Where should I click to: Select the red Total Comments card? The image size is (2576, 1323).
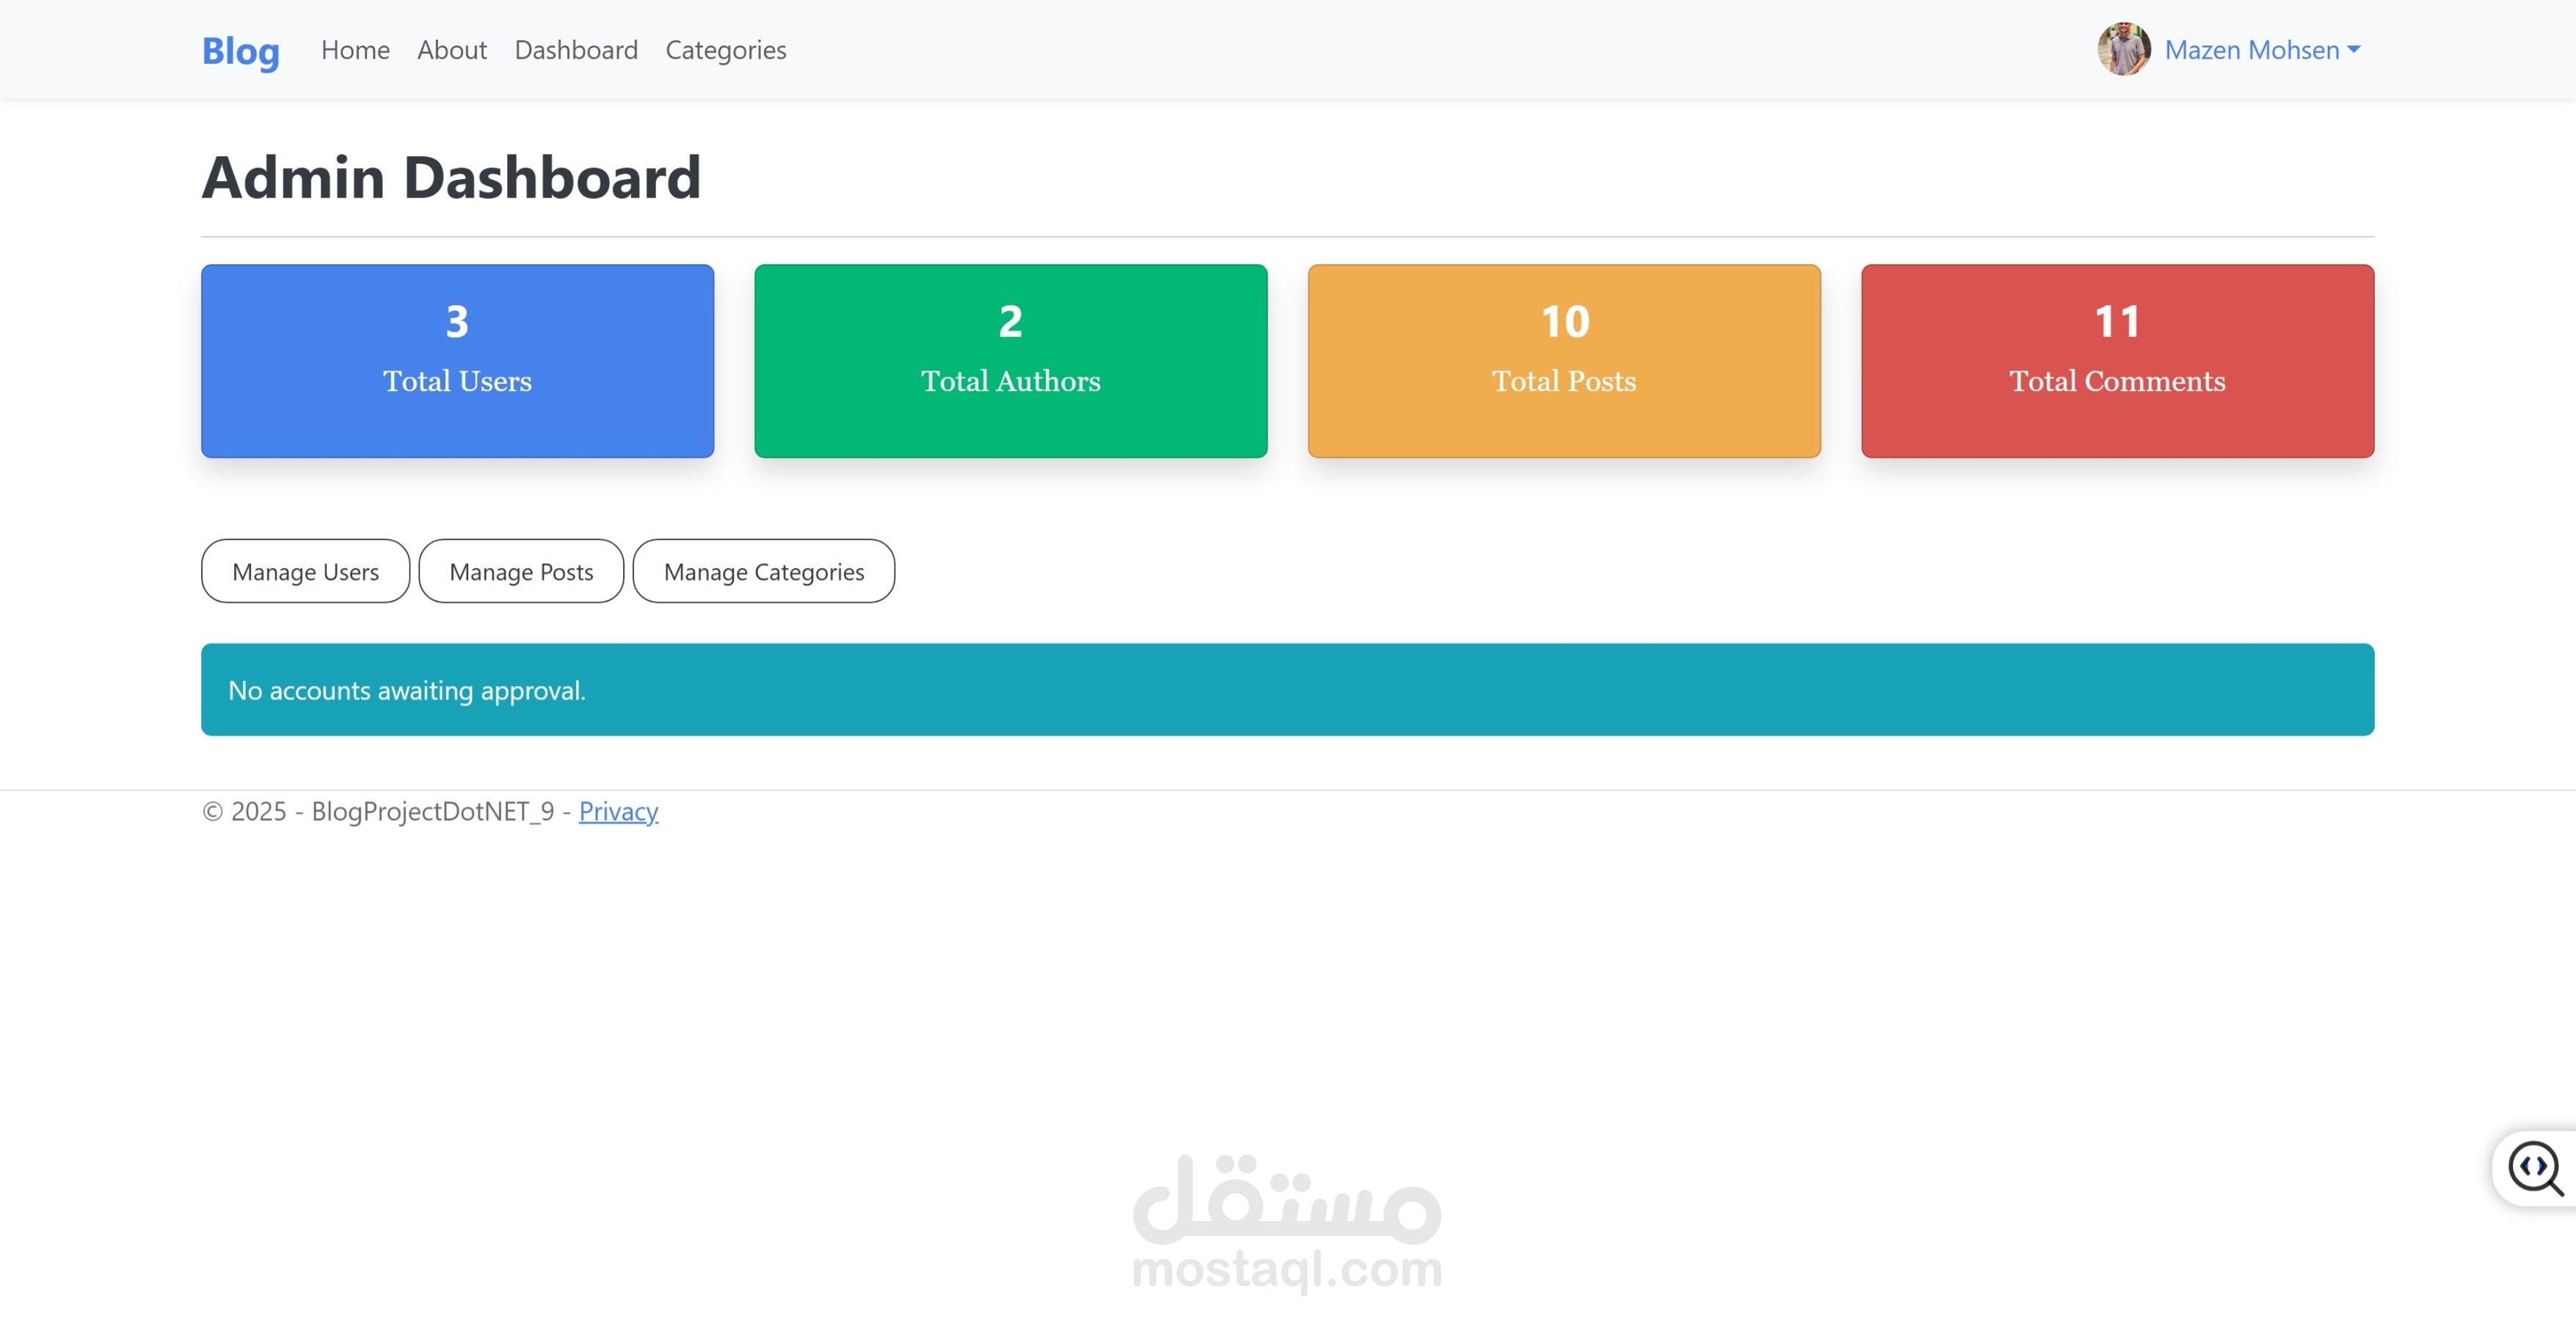click(x=2118, y=361)
